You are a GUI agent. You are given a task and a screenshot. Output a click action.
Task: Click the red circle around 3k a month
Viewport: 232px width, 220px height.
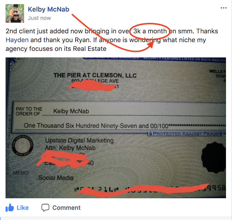pyautogui.click(x=150, y=31)
